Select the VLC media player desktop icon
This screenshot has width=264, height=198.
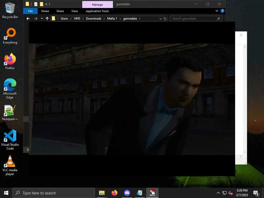point(10,166)
